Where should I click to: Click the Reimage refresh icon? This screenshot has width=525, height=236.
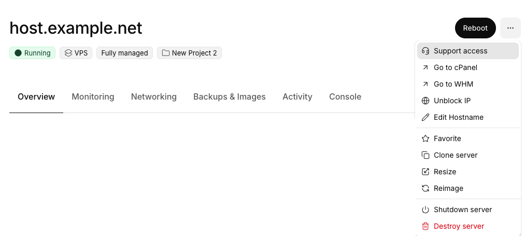[425, 188]
